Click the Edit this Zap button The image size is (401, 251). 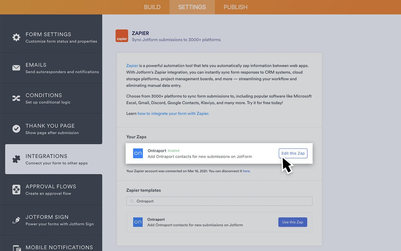pos(293,153)
